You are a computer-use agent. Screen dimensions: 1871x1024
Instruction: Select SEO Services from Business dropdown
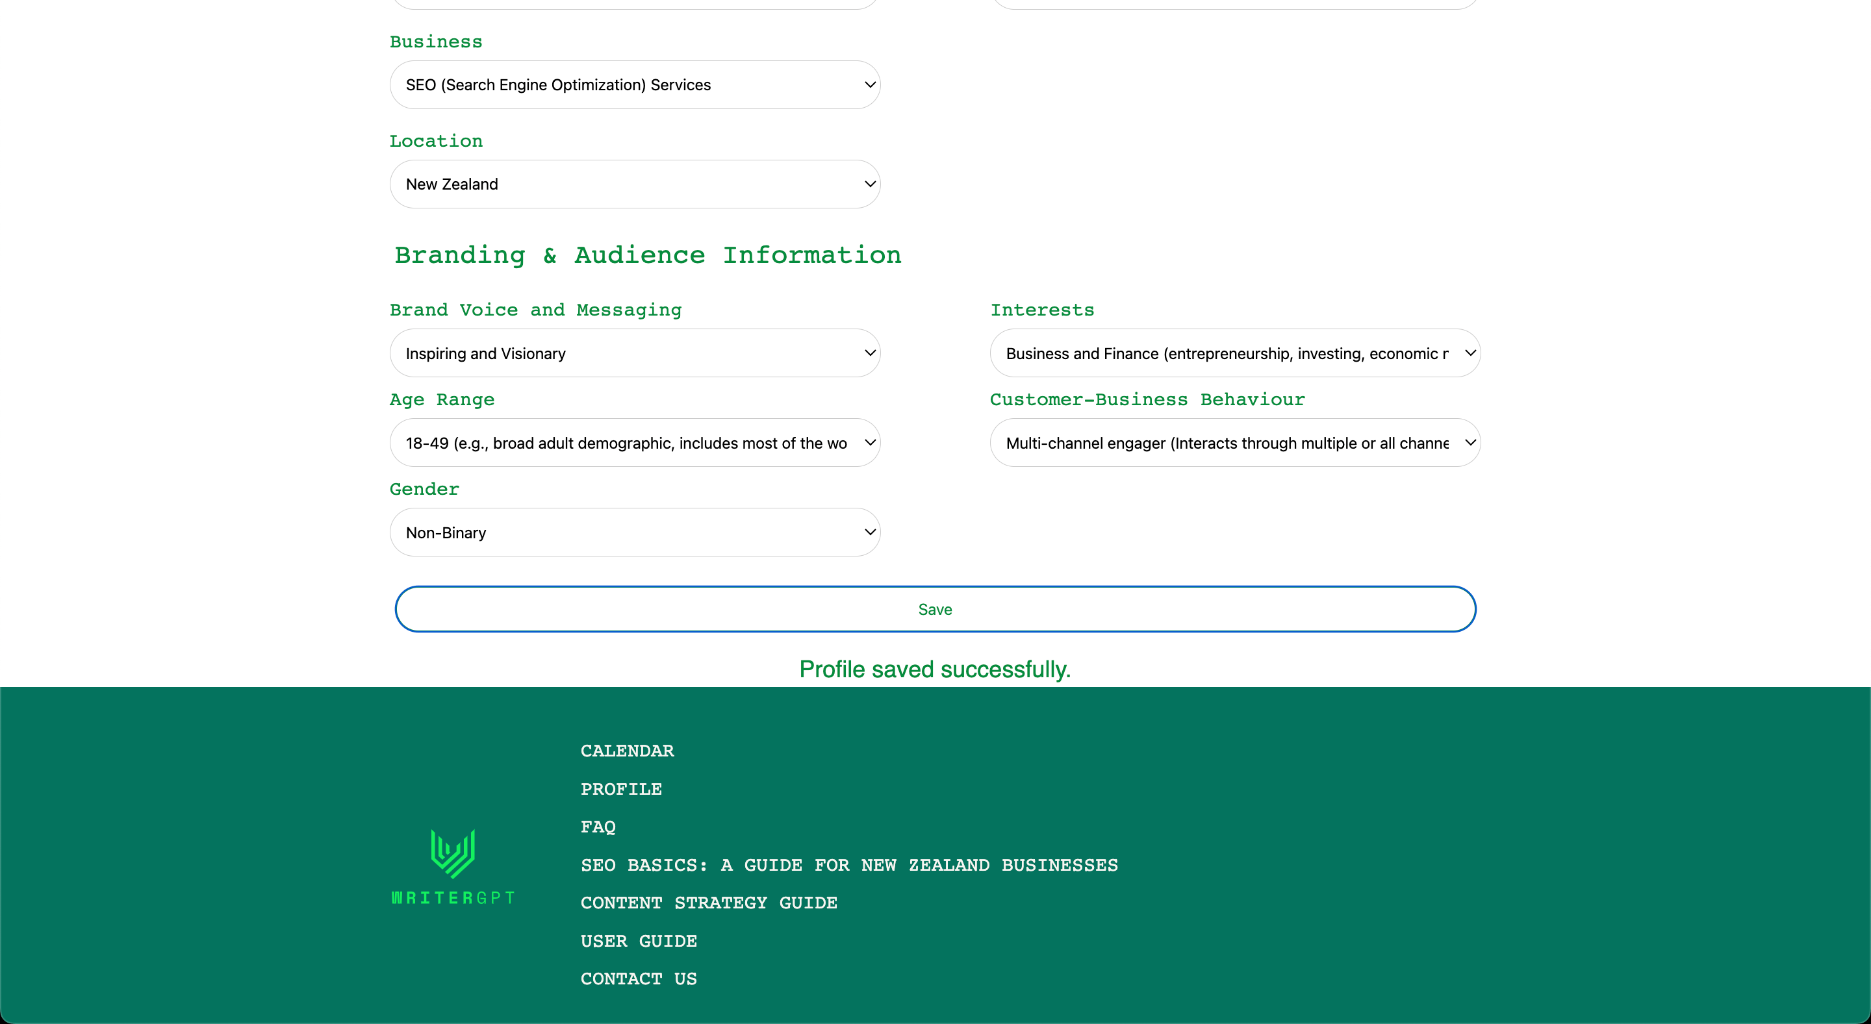[635, 83]
